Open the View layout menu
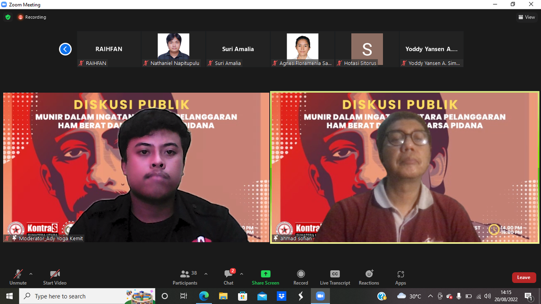The image size is (541, 304). [x=527, y=17]
